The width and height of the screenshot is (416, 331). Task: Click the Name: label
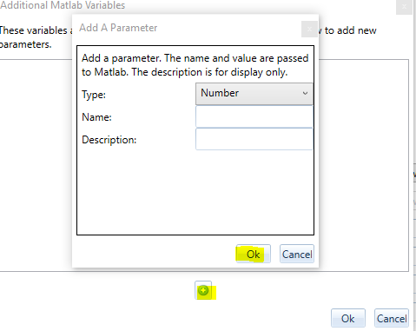96,117
